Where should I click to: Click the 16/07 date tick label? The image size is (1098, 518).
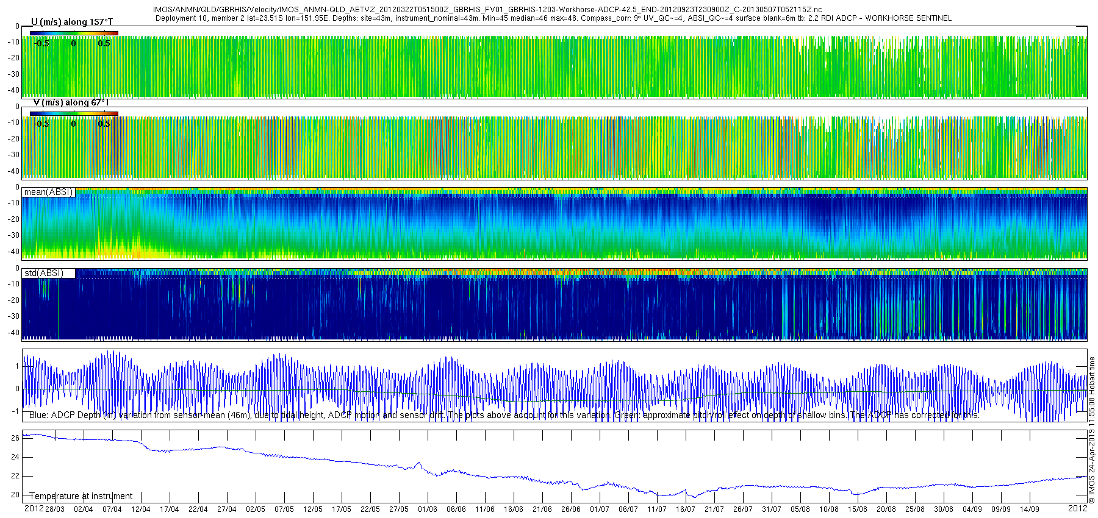[x=685, y=509]
